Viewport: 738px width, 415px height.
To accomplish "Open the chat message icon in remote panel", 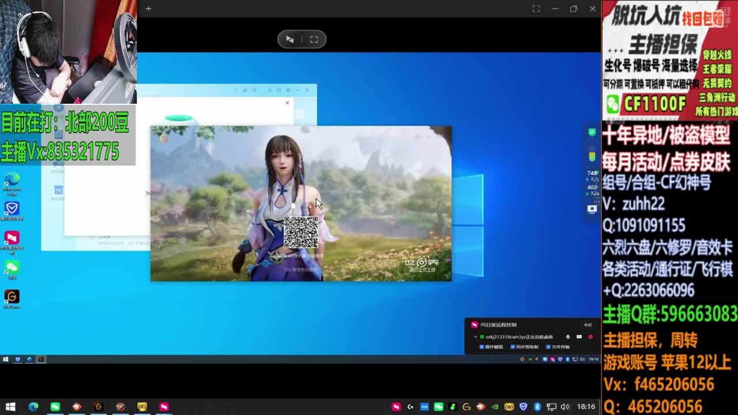I will point(579,337).
